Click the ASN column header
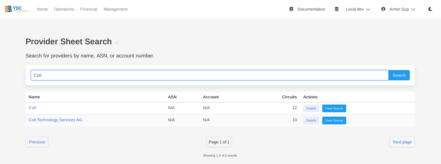Image resolution: width=441 pixels, height=164 pixels. click(x=172, y=97)
